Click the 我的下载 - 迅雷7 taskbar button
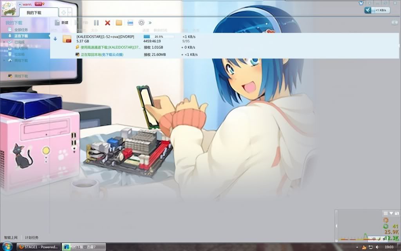Screen dimensions: 401x251 pyautogui.click(x=84, y=247)
